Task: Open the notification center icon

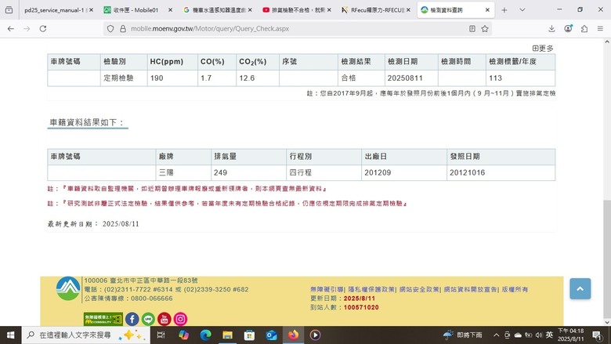Action: pyautogui.click(x=598, y=335)
